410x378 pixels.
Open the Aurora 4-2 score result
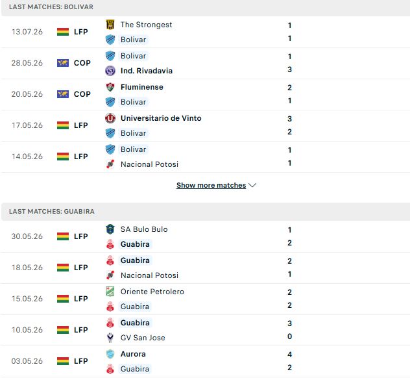point(289,361)
